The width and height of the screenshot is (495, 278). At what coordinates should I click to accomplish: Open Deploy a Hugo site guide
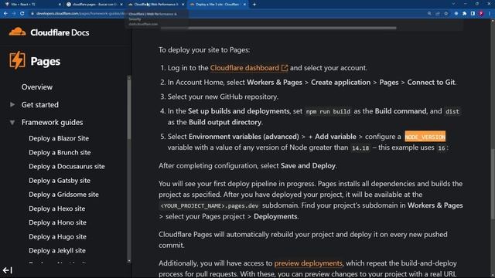click(x=57, y=237)
